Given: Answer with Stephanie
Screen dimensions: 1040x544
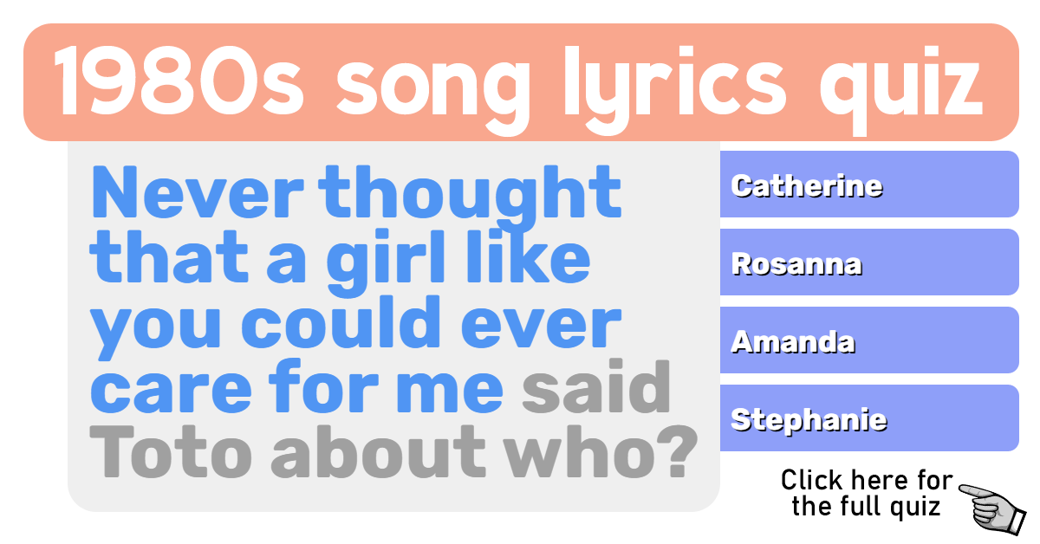Looking at the screenshot, I should click(x=869, y=418).
